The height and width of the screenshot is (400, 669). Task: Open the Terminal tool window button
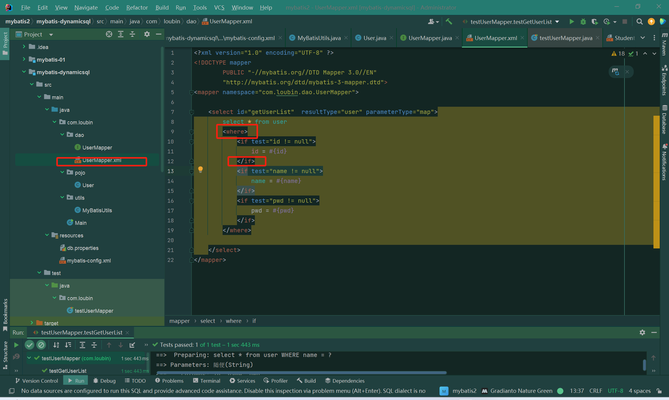pyautogui.click(x=207, y=381)
